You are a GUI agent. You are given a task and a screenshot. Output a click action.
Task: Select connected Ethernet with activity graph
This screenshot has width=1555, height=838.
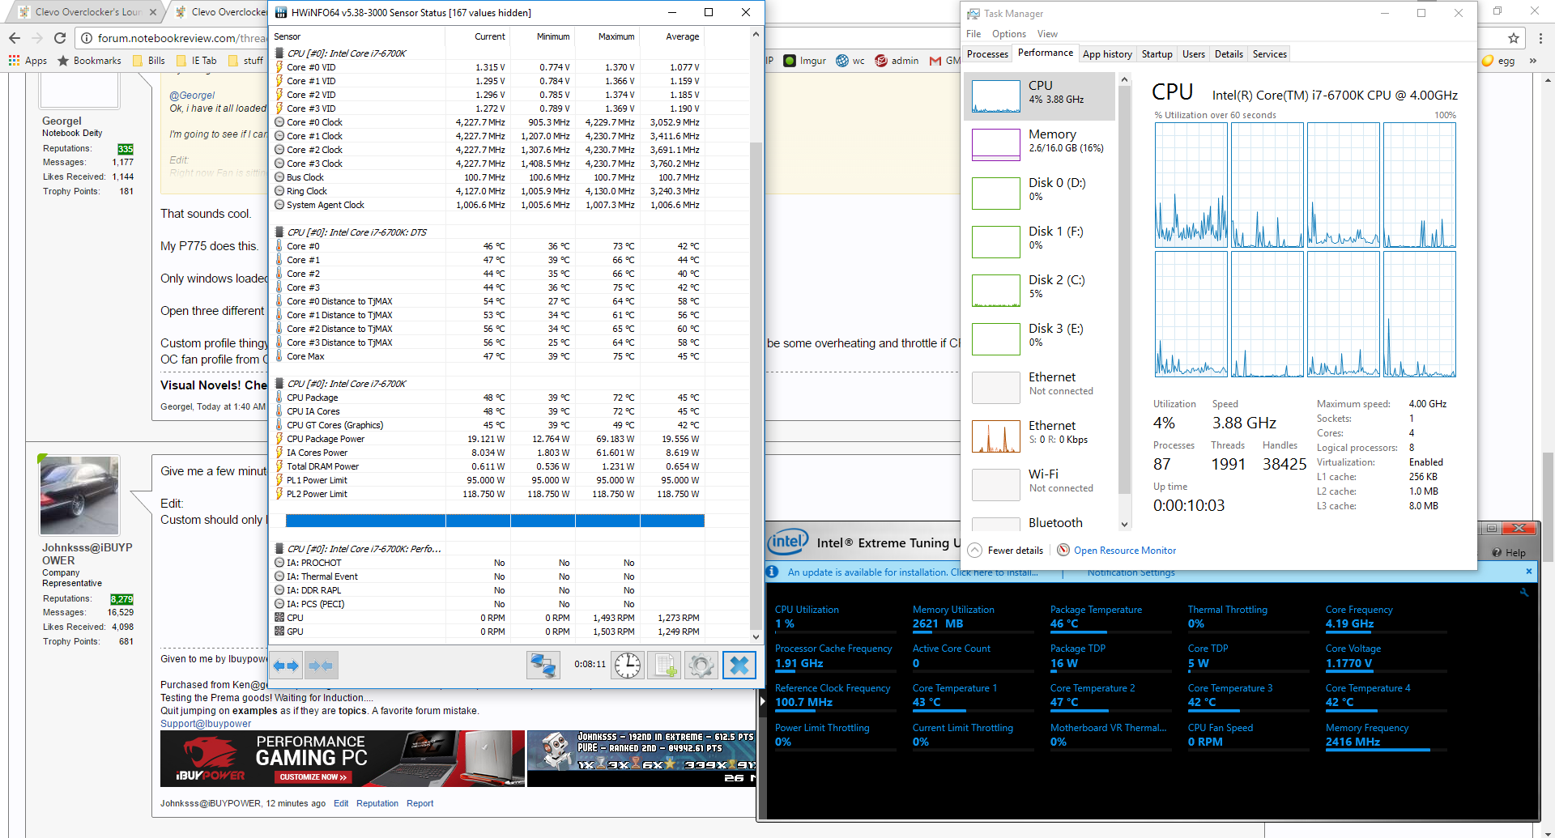(x=1040, y=436)
